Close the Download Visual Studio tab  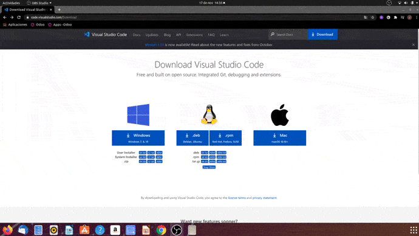pos(51,10)
